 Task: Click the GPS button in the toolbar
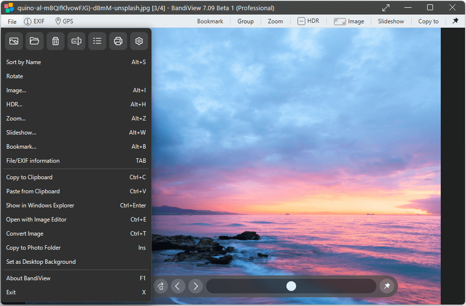click(64, 21)
